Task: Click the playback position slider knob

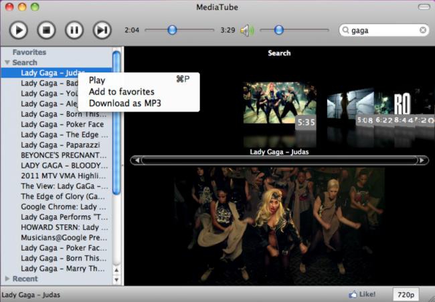Action: (x=172, y=29)
